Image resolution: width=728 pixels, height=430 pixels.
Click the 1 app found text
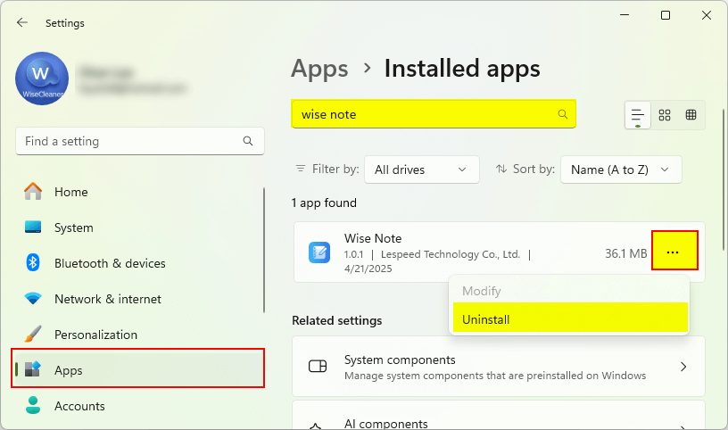[x=324, y=203]
